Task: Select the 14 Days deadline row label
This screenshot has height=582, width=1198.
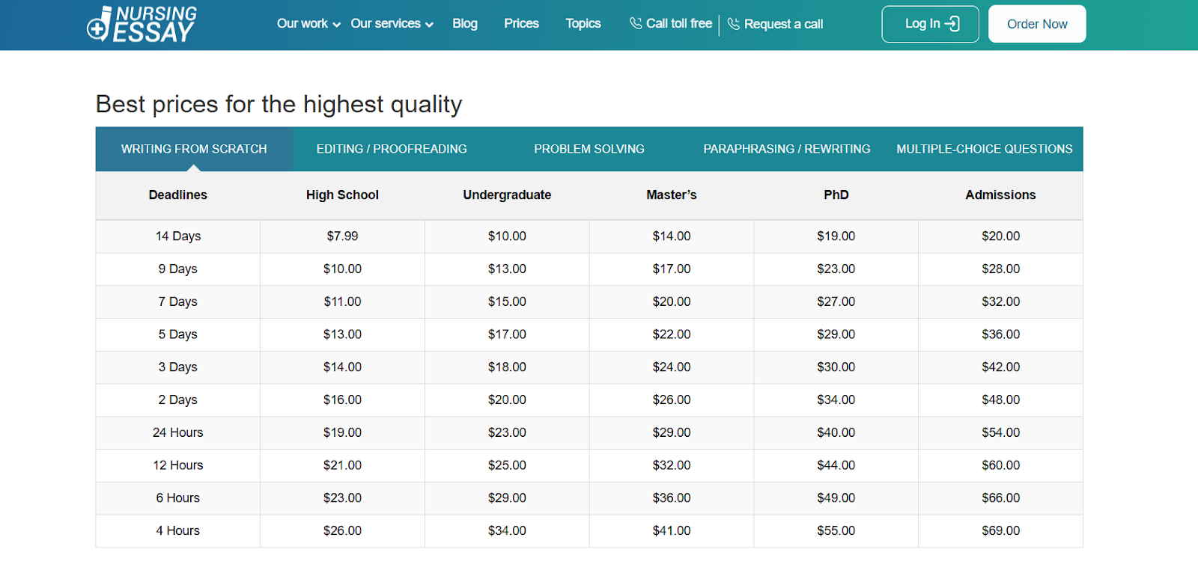Action: point(178,236)
